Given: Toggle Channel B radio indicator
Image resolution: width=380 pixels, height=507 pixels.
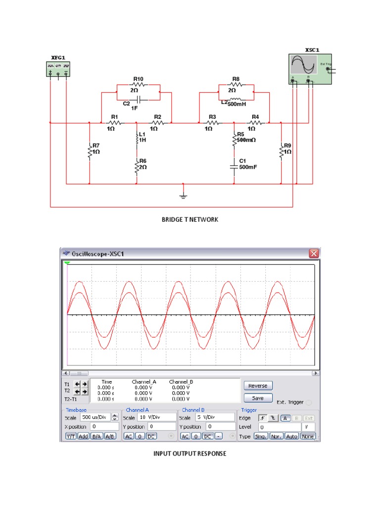Looking at the screenshot, I should pos(232,436).
